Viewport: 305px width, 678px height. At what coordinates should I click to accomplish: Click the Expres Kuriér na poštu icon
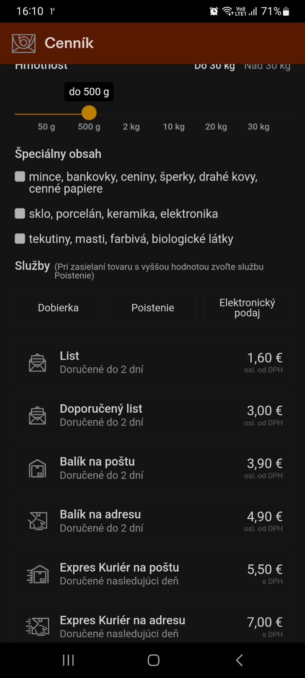[37, 574]
